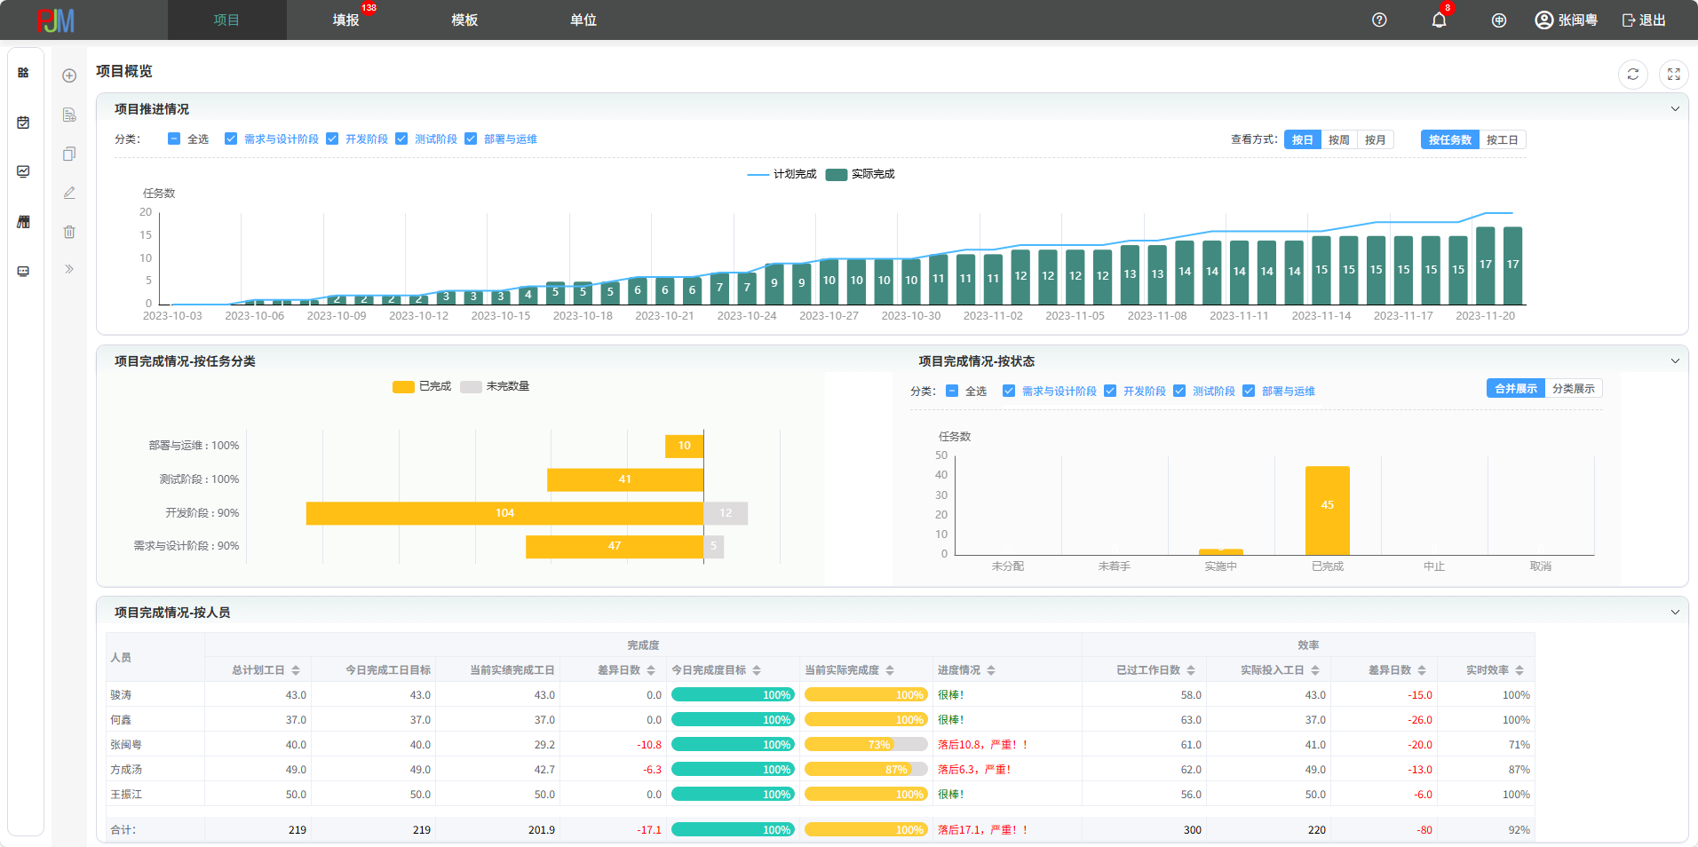Viewport: 1698px width, 847px height.
Task: Uncheck 测试阶段 in 按状态 chart filter
Action: [1179, 392]
